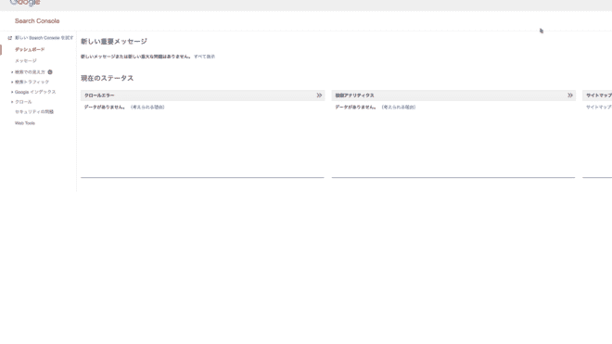Viewport: 612px width, 344px height.
Task: Click 考えられる理由 under クロールエラー
Action: click(x=147, y=107)
